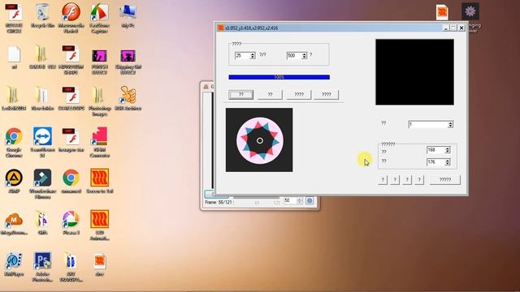Image resolution: width=520 pixels, height=292 pixels.
Task: Increase the value 500 spinner
Action: (x=305, y=54)
